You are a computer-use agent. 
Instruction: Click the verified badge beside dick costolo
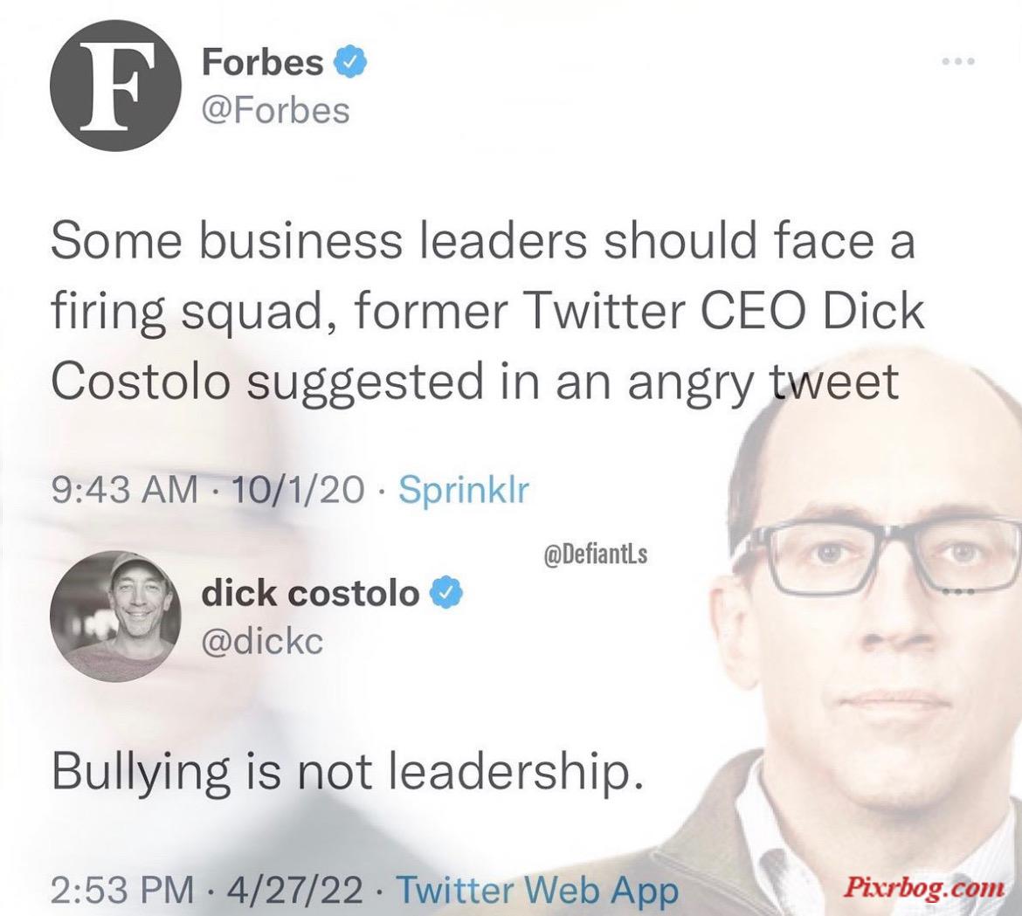point(445,593)
